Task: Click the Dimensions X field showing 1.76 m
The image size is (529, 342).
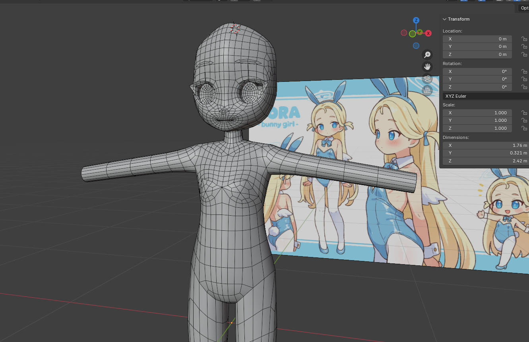Action: click(x=486, y=145)
